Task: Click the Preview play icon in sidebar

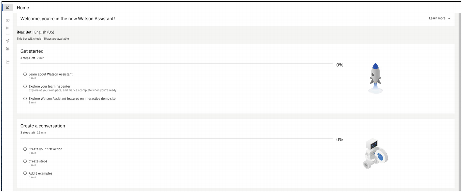Action: pos(7,28)
